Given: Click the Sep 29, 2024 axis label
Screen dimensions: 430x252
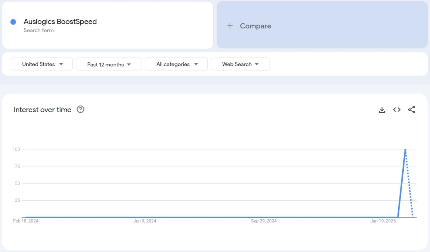Looking at the screenshot, I should (x=264, y=221).
